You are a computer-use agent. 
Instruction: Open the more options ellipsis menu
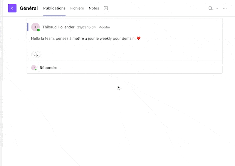[x=225, y=8]
